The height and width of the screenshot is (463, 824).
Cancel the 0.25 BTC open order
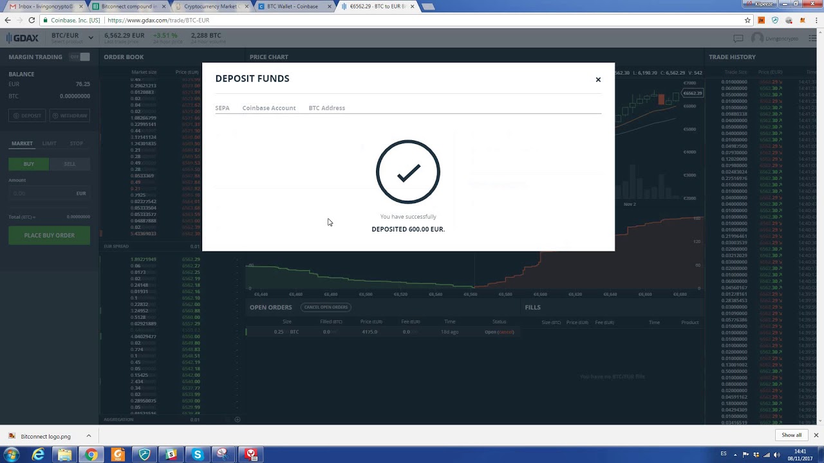(x=506, y=332)
